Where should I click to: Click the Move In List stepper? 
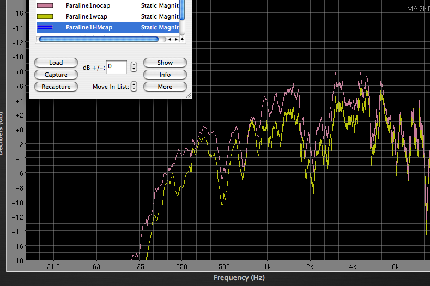134,87
